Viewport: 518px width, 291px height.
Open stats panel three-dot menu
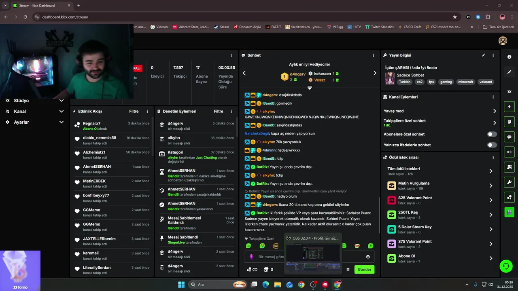click(231, 55)
